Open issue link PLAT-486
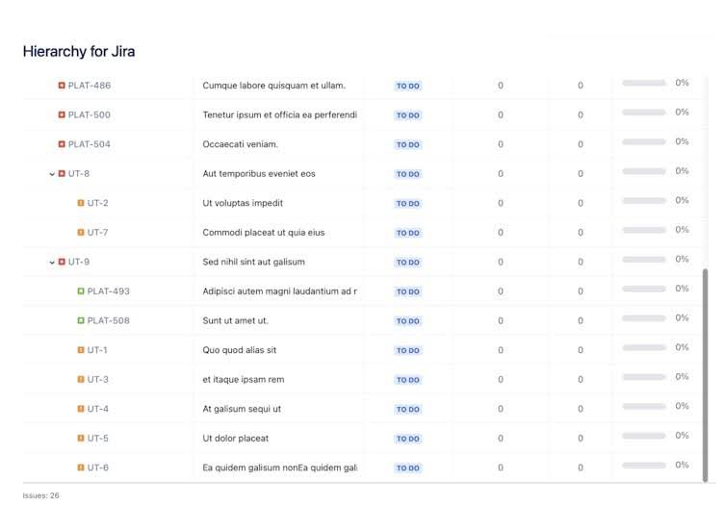This screenshot has width=724, height=505. pos(89,86)
